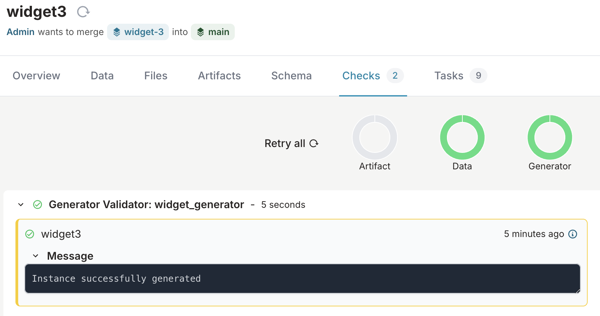Click the green check icon beside widget3 result
600x316 pixels.
pyautogui.click(x=30, y=234)
